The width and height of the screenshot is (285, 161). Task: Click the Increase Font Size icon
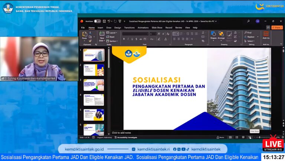point(159,34)
